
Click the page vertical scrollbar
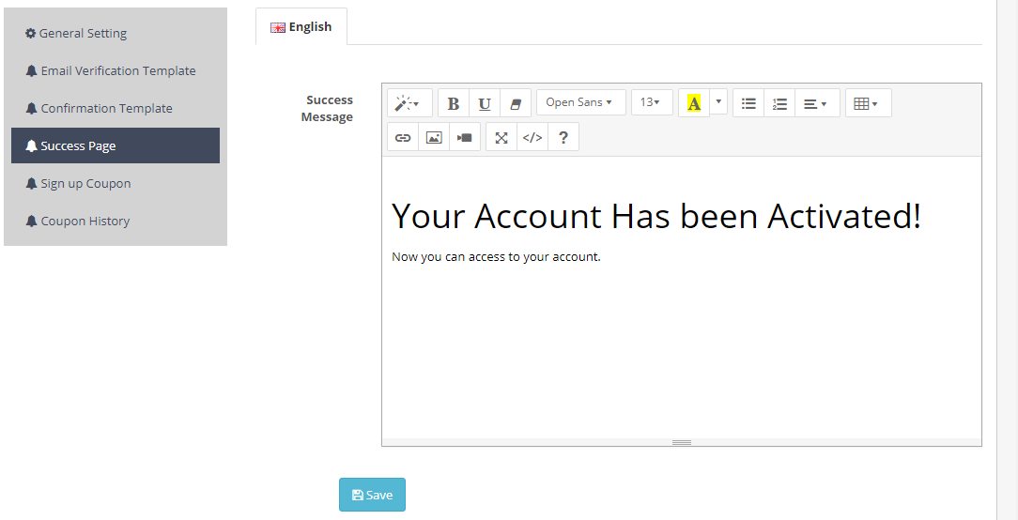pyautogui.click(x=1007, y=260)
